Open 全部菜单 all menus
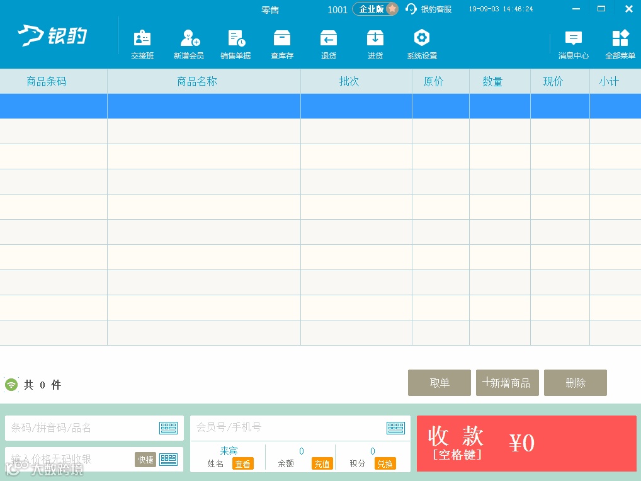Screen dimensions: 641x481 point(620,45)
